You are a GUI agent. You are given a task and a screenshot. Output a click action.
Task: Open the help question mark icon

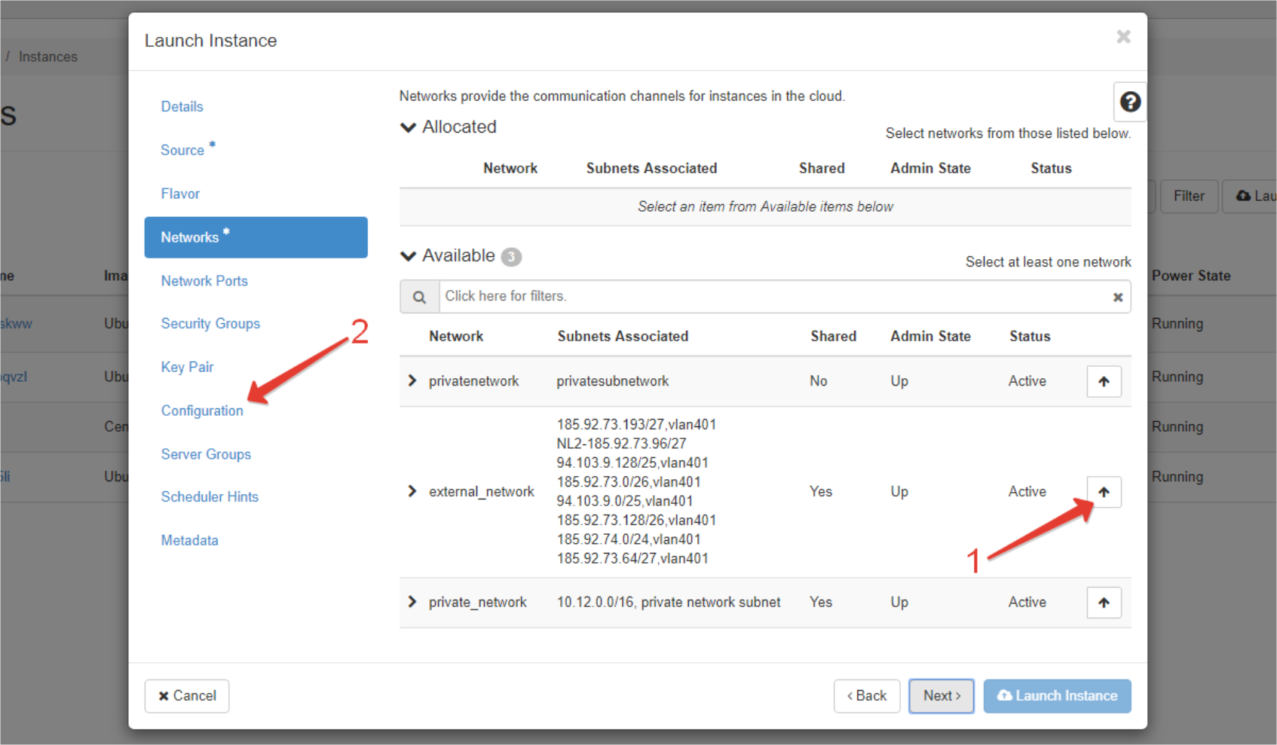click(1129, 102)
